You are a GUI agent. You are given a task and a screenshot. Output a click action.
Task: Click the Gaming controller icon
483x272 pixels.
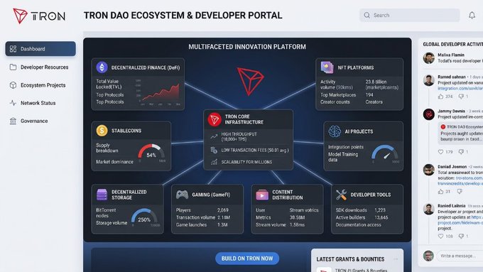(182, 195)
